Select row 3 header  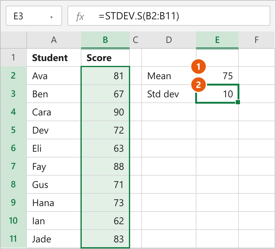click(x=13, y=94)
